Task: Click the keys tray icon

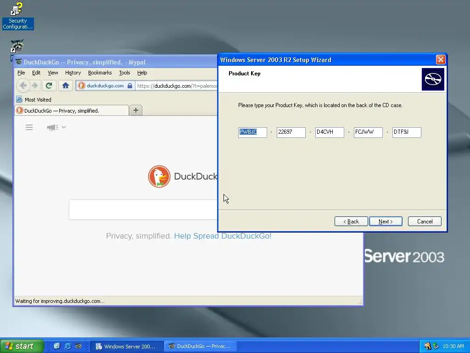Action: pos(427,346)
